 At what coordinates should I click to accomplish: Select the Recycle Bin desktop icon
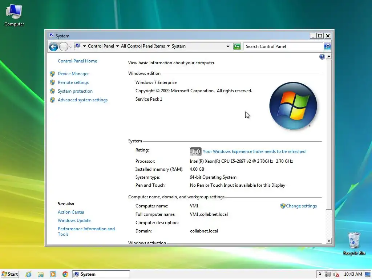point(354,244)
